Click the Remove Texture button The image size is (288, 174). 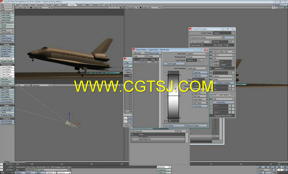click(197, 126)
